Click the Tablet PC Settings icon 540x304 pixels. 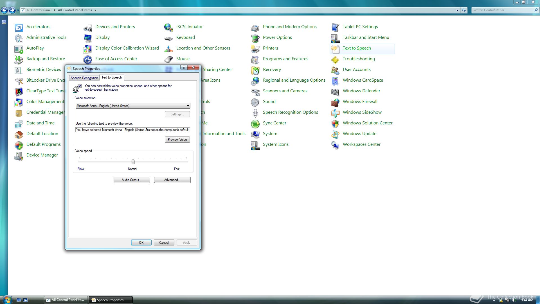coord(335,27)
